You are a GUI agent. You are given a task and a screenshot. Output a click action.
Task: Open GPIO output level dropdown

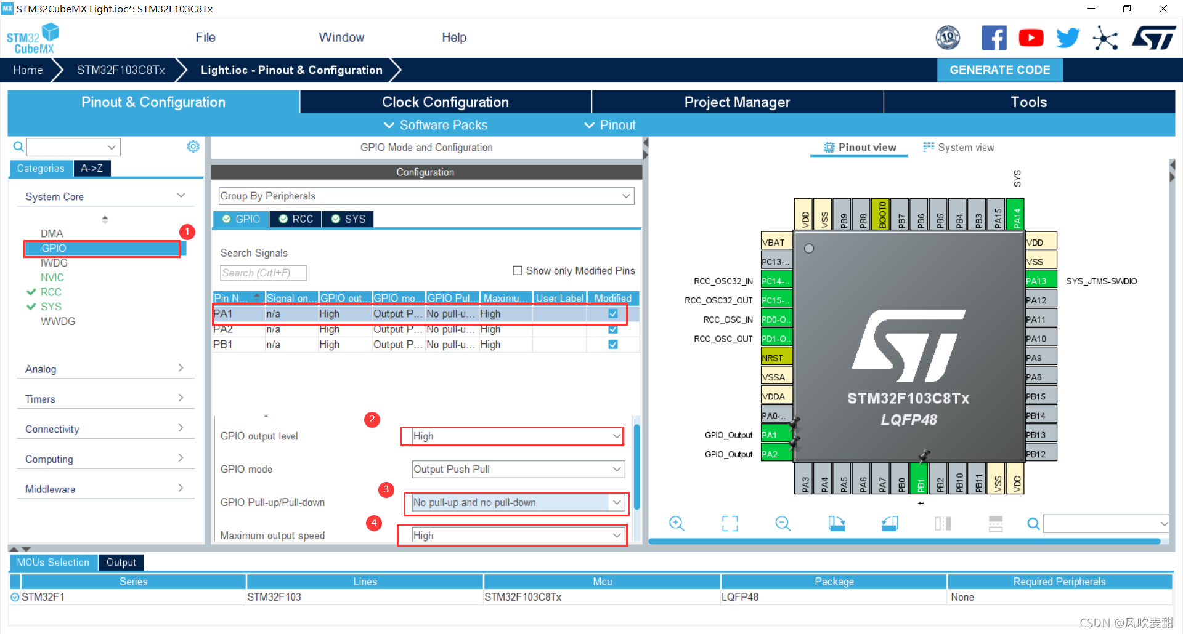pos(518,436)
